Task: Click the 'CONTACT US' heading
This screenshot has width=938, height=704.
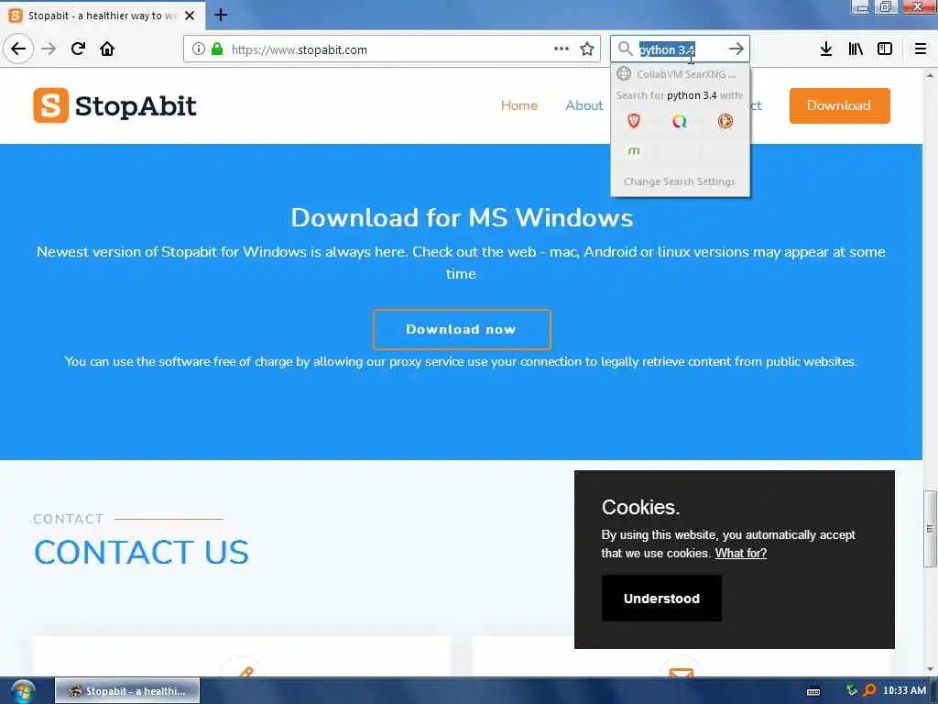Action: 141,552
